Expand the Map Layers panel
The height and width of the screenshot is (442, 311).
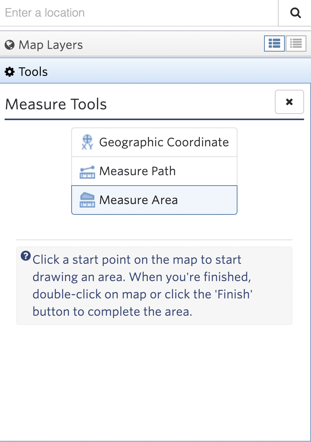(x=50, y=45)
